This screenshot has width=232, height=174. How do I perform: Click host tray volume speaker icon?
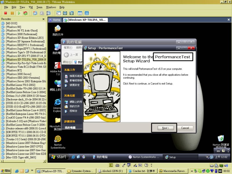[226, 166]
